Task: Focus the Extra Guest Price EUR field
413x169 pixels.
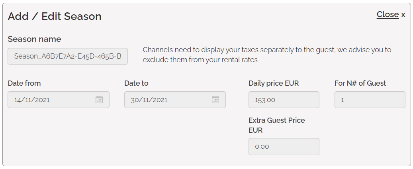Action: click(x=284, y=146)
